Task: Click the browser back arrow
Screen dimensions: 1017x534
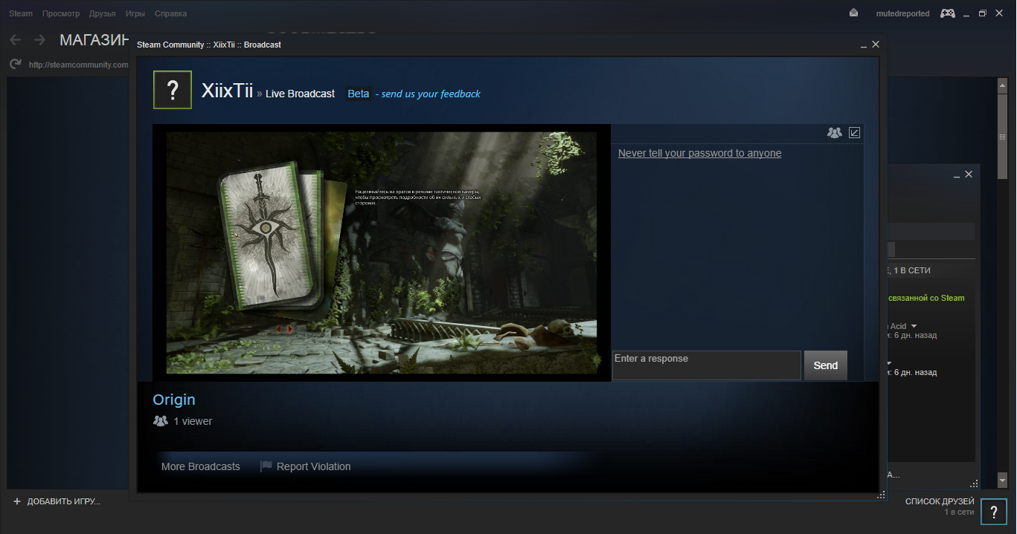Action: (16, 40)
